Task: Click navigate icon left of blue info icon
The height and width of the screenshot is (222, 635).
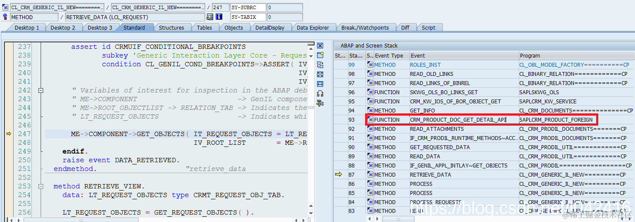Action: (210, 17)
